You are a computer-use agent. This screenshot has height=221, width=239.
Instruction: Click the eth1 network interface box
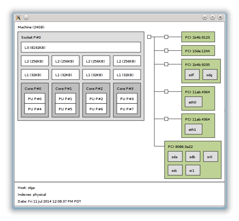[193, 129]
